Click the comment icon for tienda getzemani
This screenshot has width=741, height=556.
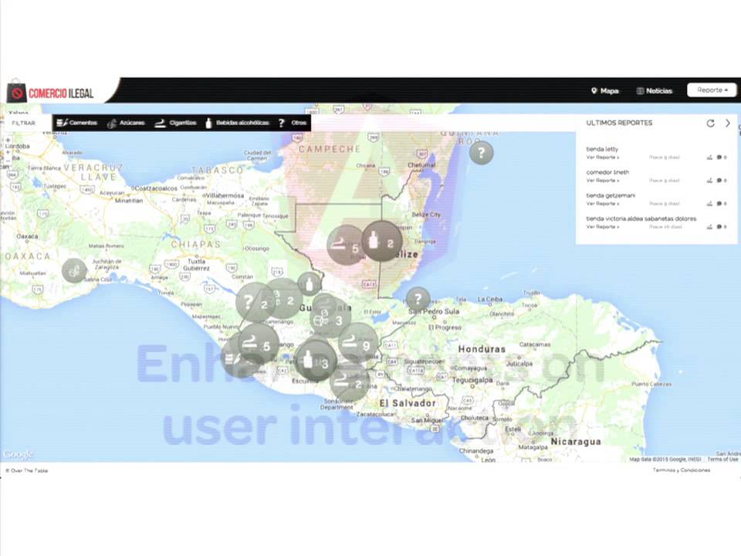coord(719,203)
